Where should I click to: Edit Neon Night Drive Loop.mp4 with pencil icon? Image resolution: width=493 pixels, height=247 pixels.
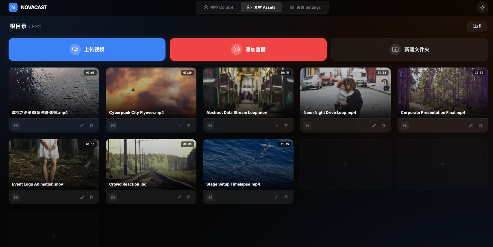[x=374, y=126]
